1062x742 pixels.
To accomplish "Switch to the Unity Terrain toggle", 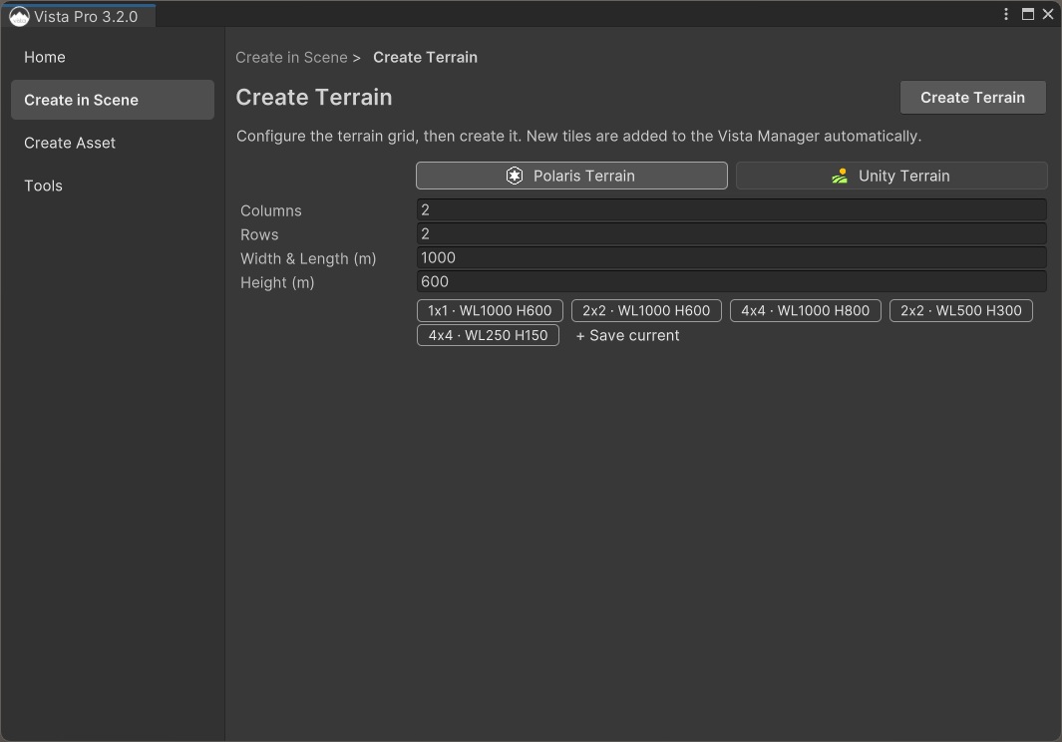I will pos(891,176).
